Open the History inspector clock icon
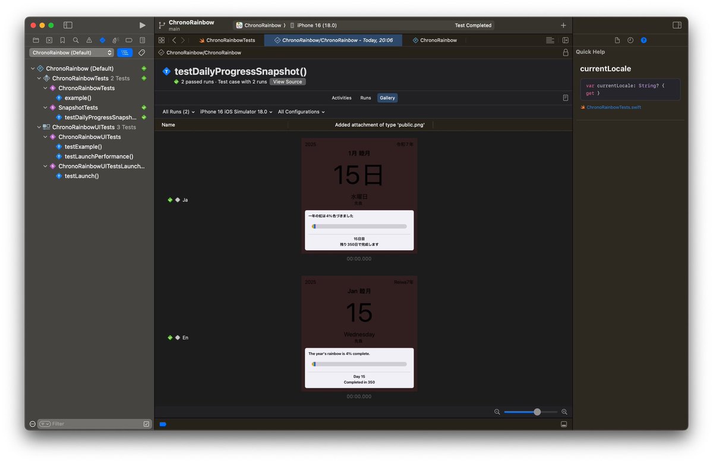Viewport: 713px width, 463px height. point(630,40)
